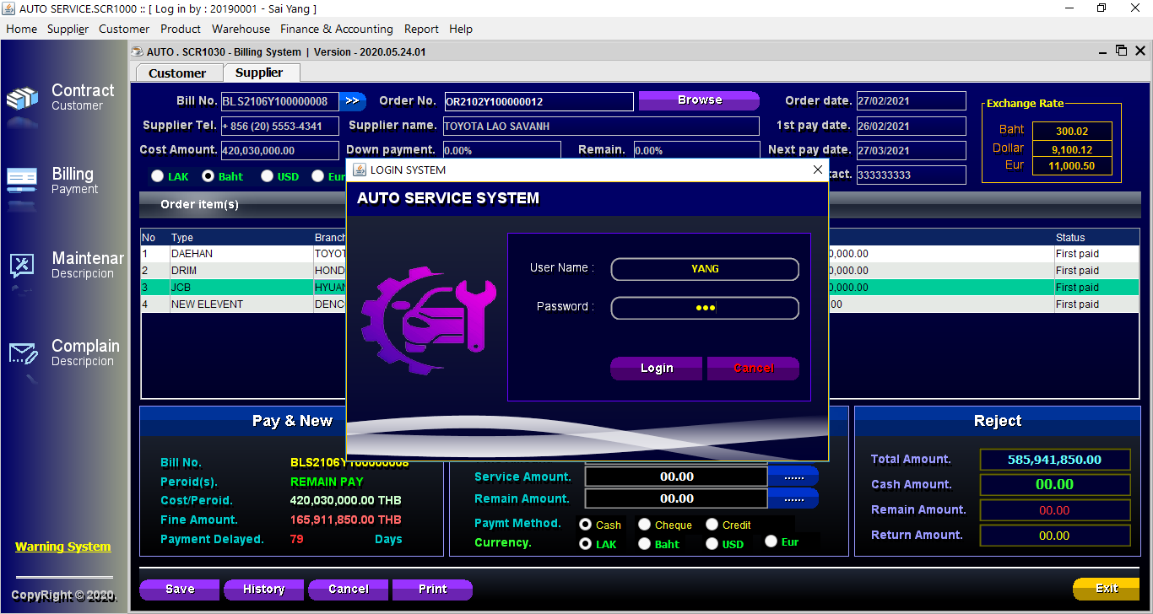Click the Browse button for Order No.
1153x614 pixels.
click(x=699, y=100)
